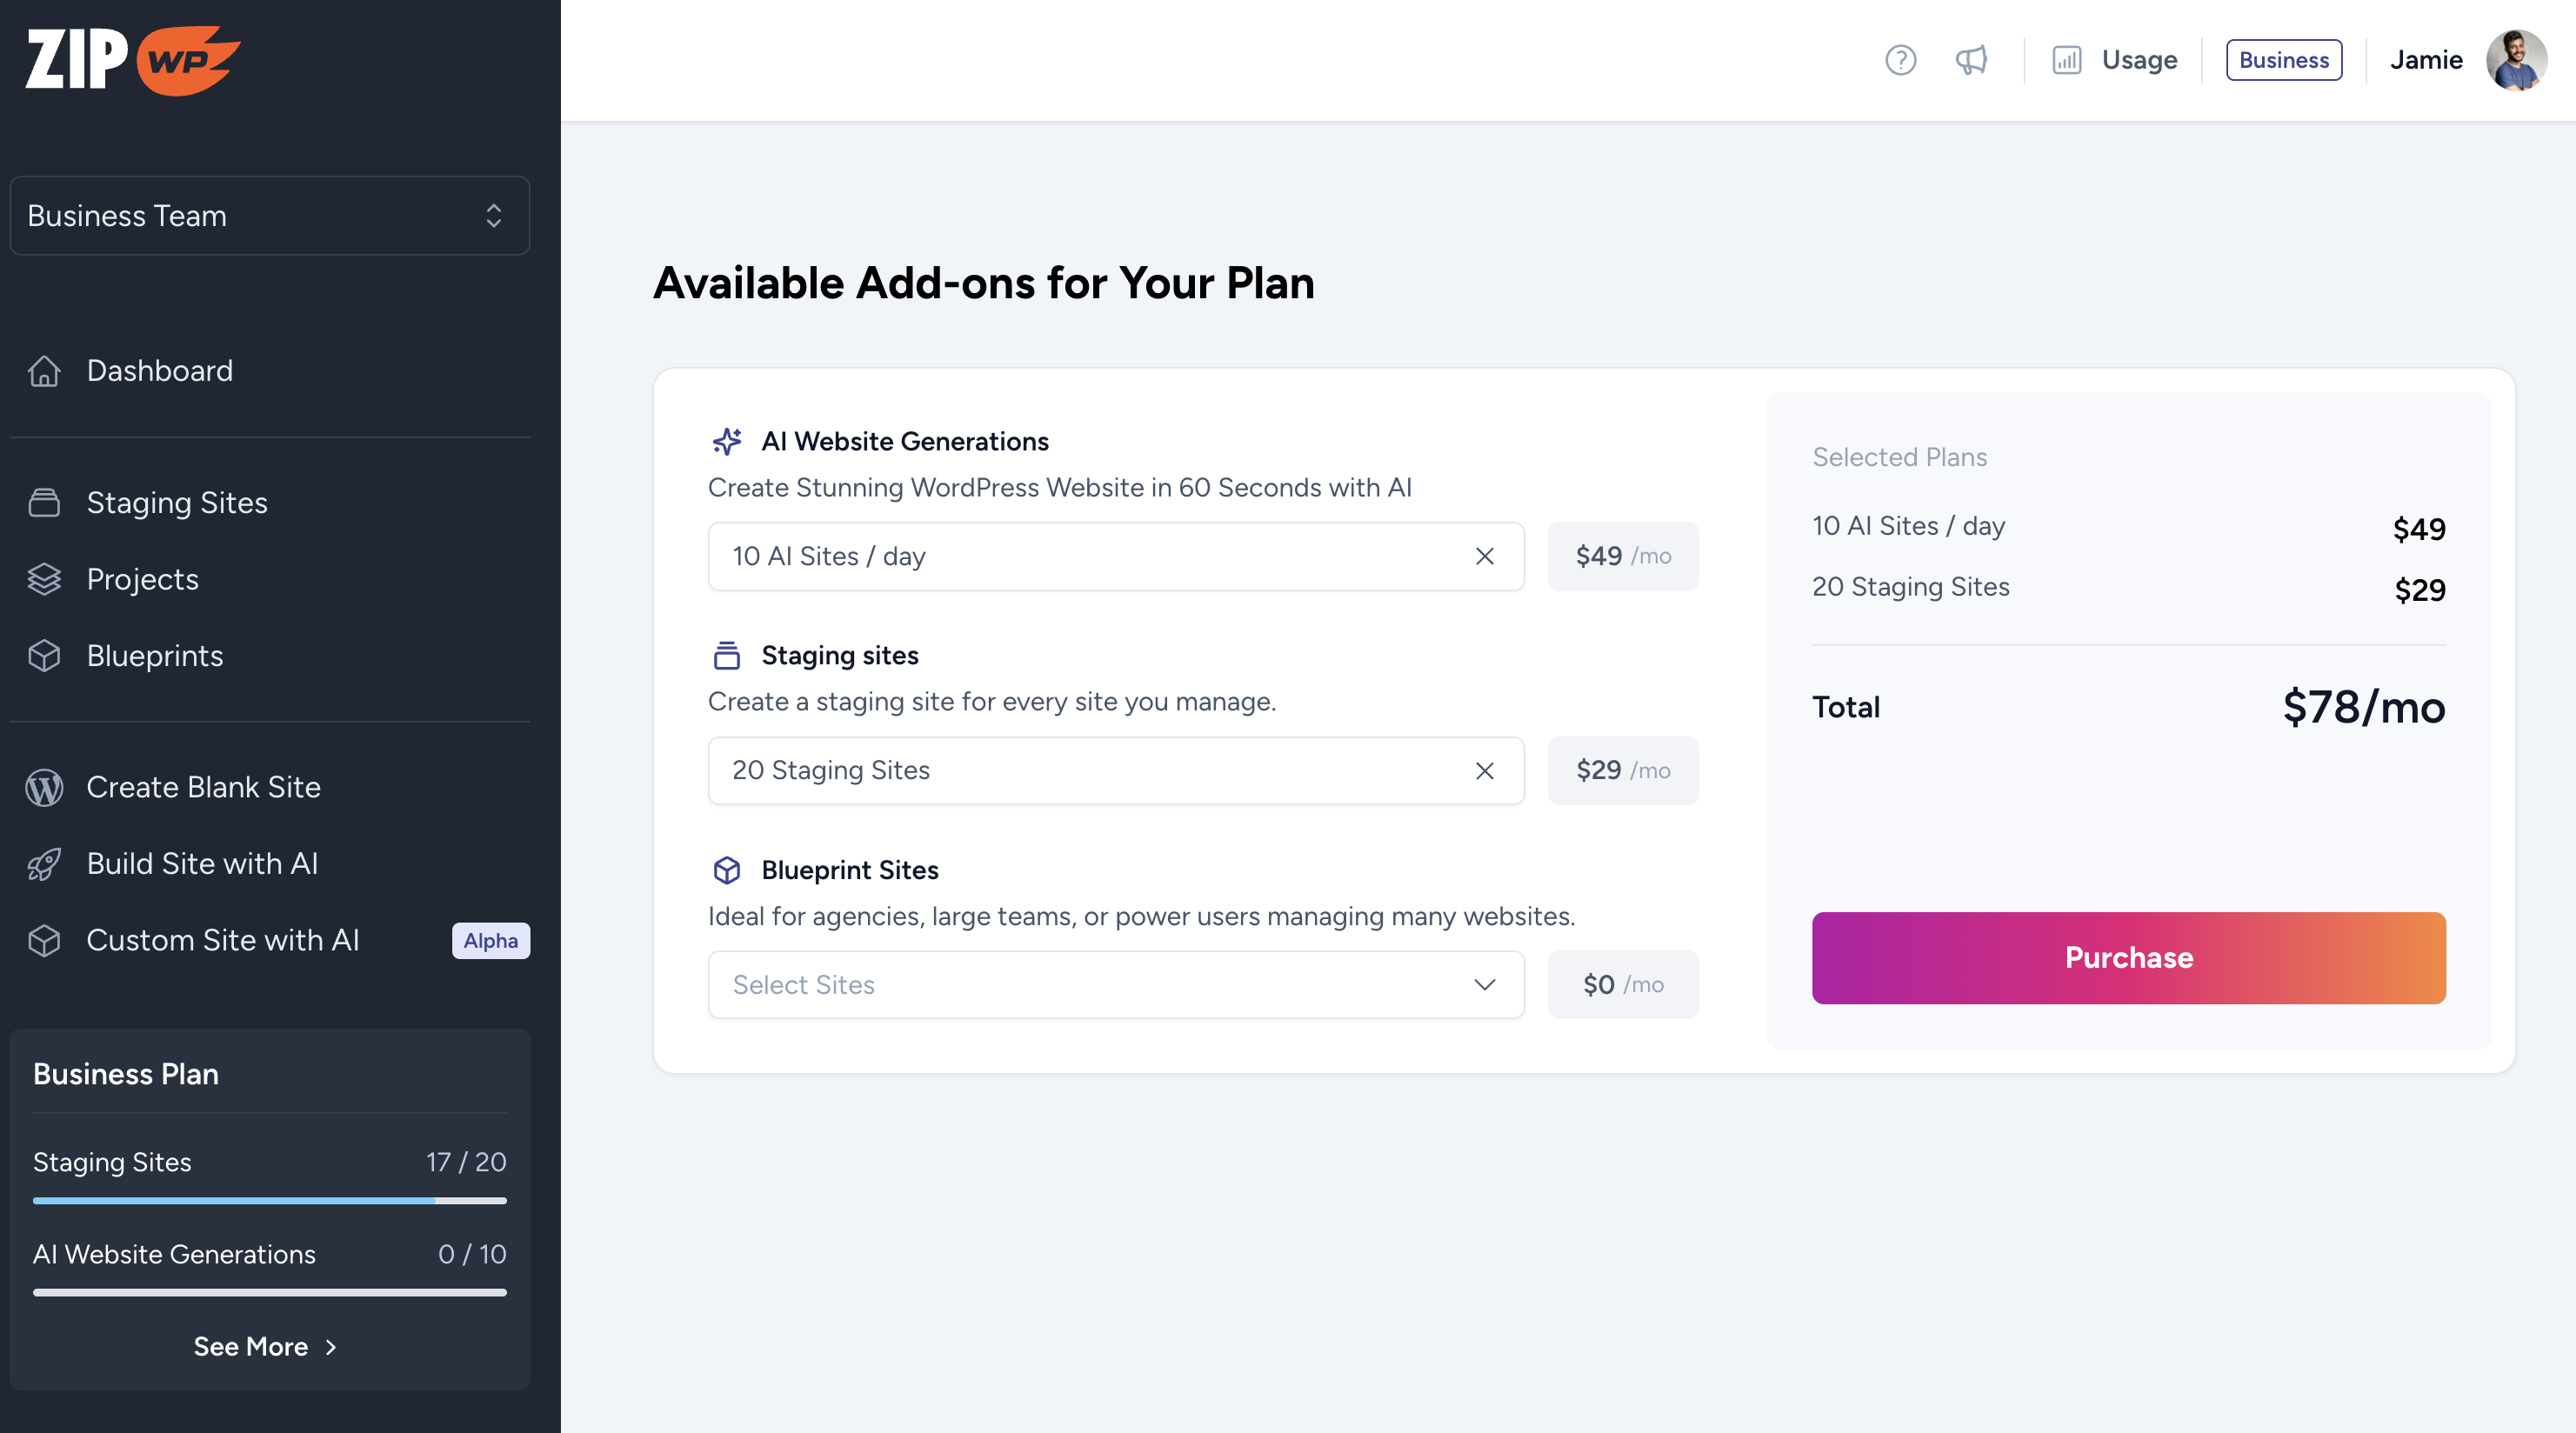Open Jamie's profile avatar

(2516, 60)
